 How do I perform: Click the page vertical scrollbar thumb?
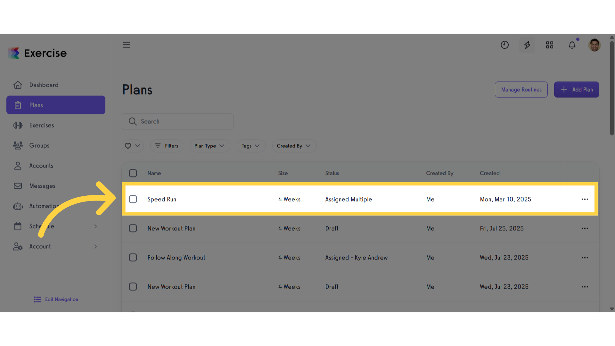[612, 88]
